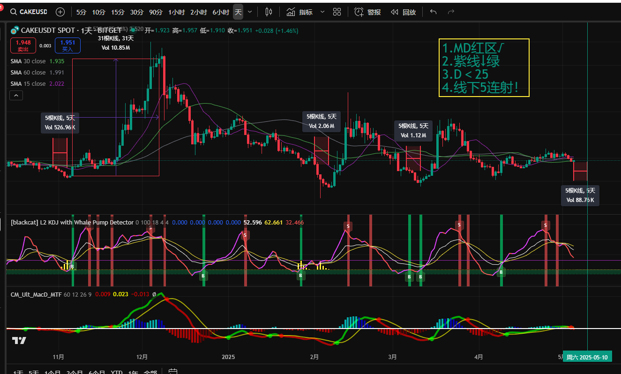The width and height of the screenshot is (621, 374).
Task: Click the 52.596 KDJ value readout
Action: pyautogui.click(x=252, y=222)
